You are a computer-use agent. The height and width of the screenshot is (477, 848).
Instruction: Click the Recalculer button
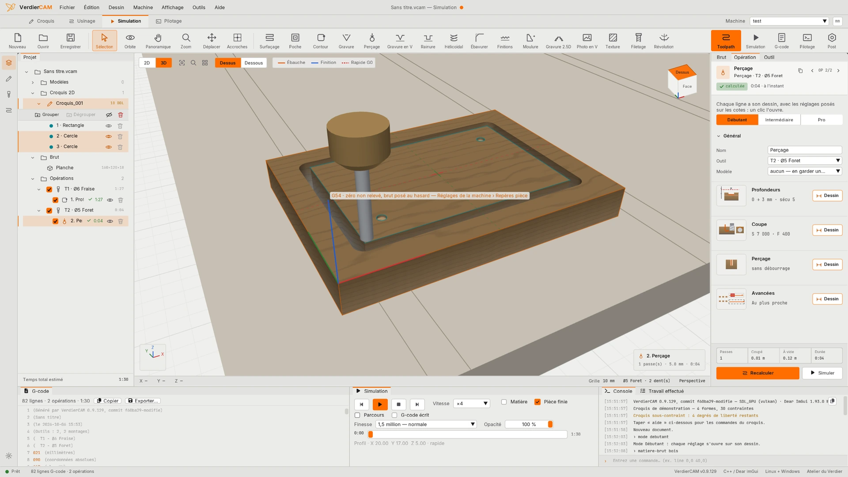[757, 373]
